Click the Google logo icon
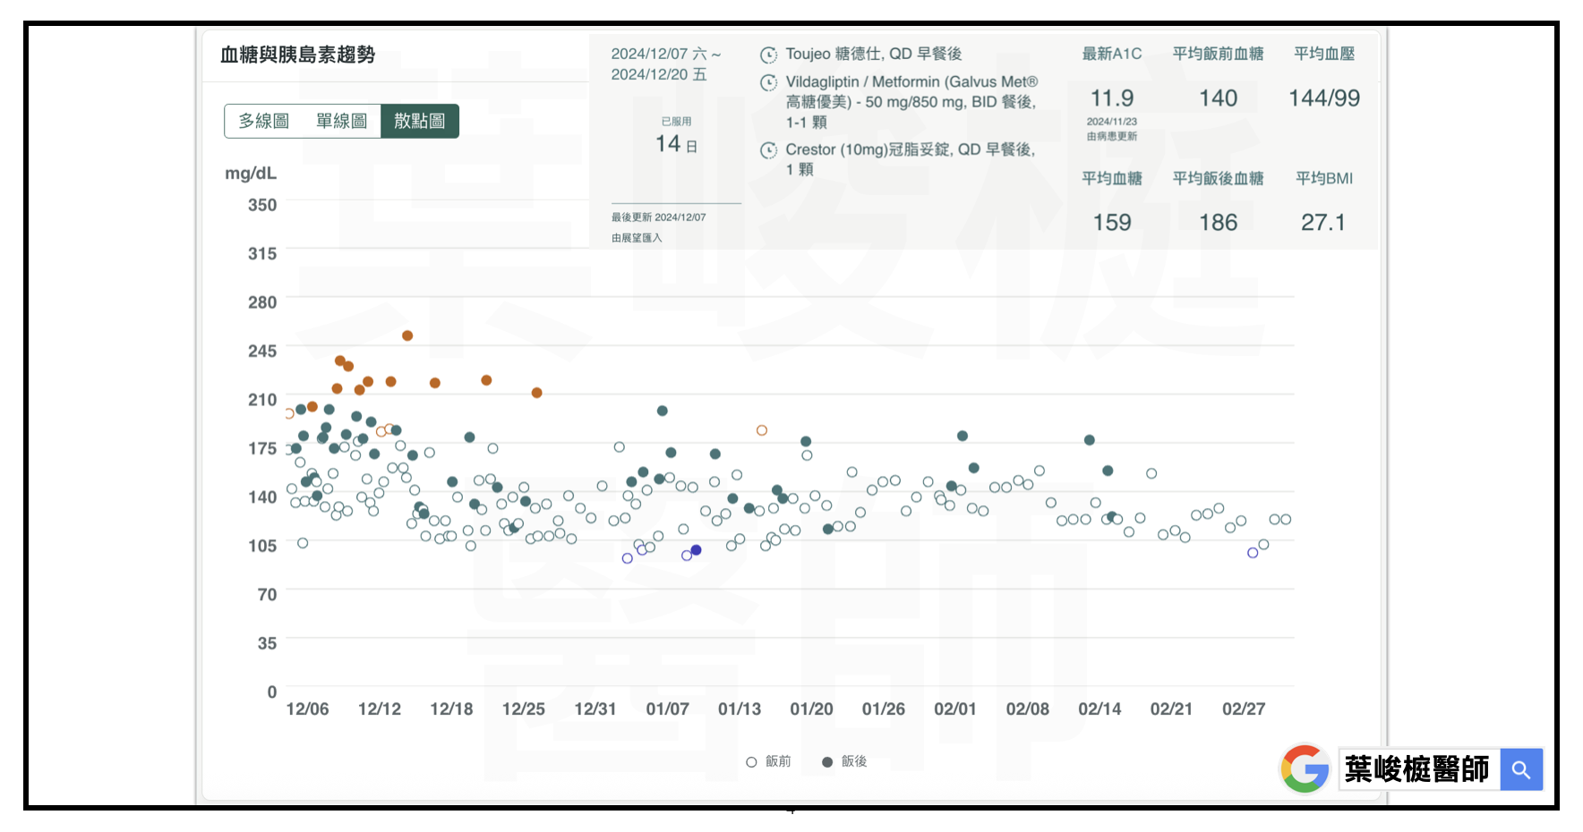 tap(1305, 768)
